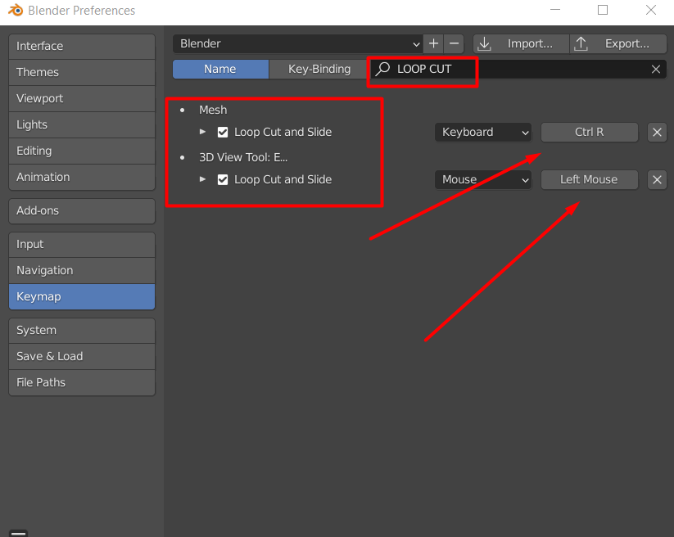Expand Mesh Loop Cut and Slide entry
Image resolution: width=674 pixels, height=537 pixels.
pyautogui.click(x=202, y=132)
